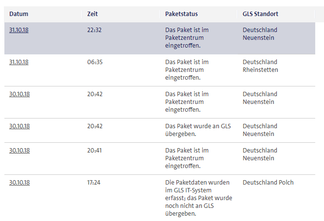Click the Deutschland Rheinstetten location
The height and width of the screenshot is (221, 324).
pos(260,66)
